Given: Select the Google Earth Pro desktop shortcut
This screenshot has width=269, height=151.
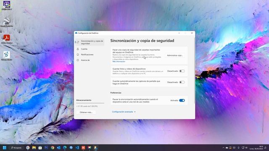Looking at the screenshot, I should 7,22.
